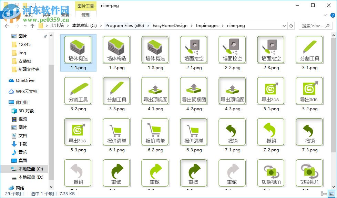Click 本地磁盘 (C:) breadcrumb in address bar
Screen dimensions: 337x198
pyautogui.click(x=84, y=26)
